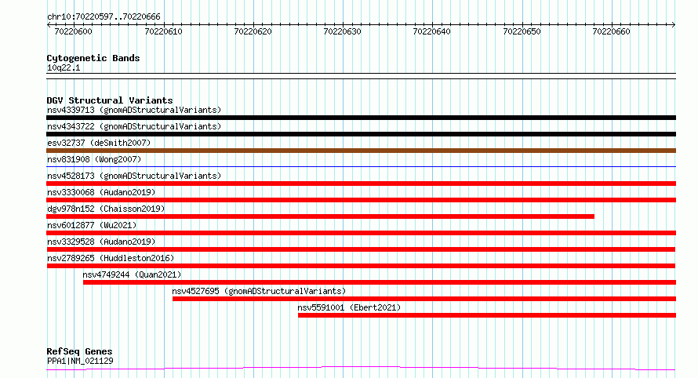Screen dimensions: 698x378
Task: Select the red nsv5591001 Ebert2021 bar
Action: click(487, 315)
